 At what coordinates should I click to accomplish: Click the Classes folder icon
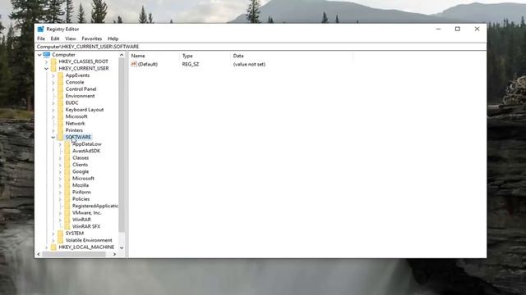(67, 157)
